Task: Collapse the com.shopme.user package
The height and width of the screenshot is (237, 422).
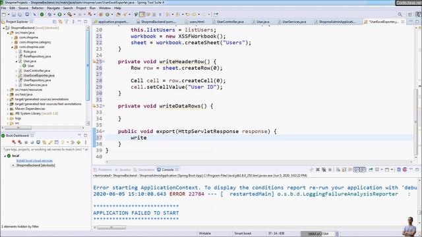Action: pyautogui.click(x=12, y=47)
